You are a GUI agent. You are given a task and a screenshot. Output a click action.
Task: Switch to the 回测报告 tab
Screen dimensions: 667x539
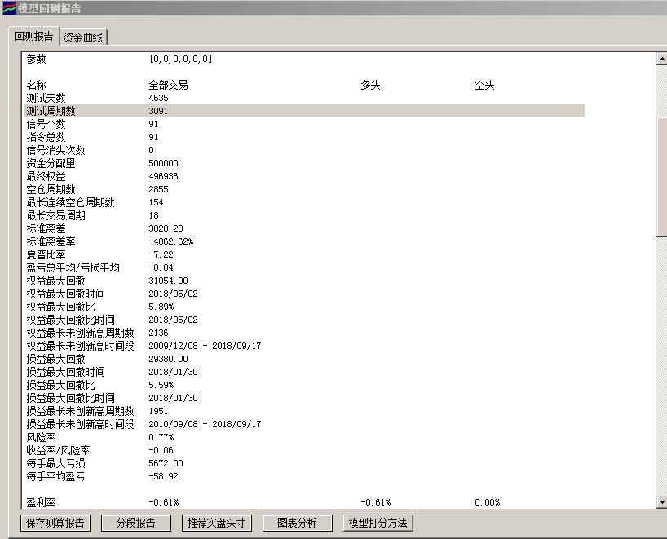coord(34,37)
